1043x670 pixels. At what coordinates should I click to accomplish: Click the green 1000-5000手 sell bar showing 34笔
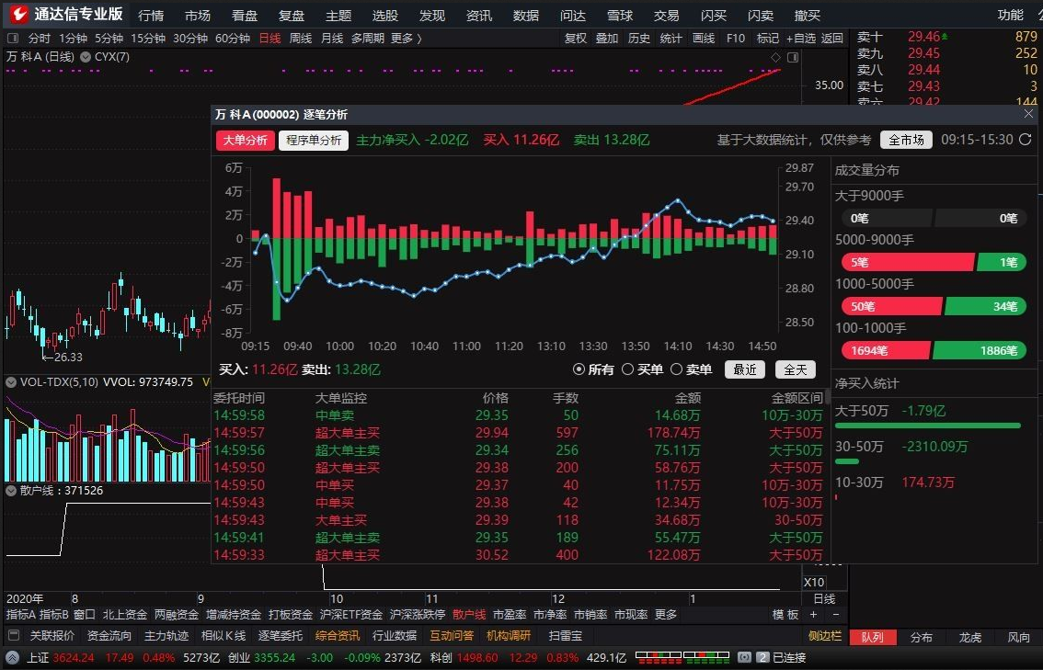point(986,306)
